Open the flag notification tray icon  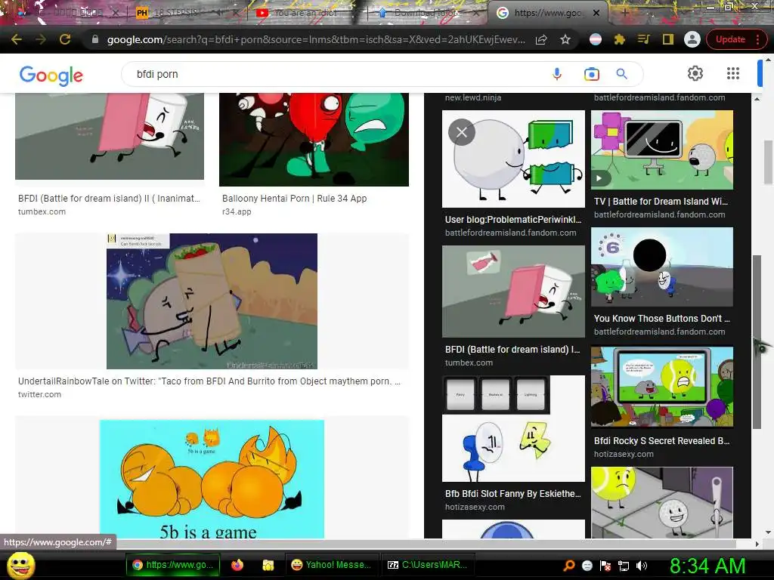[x=605, y=566]
